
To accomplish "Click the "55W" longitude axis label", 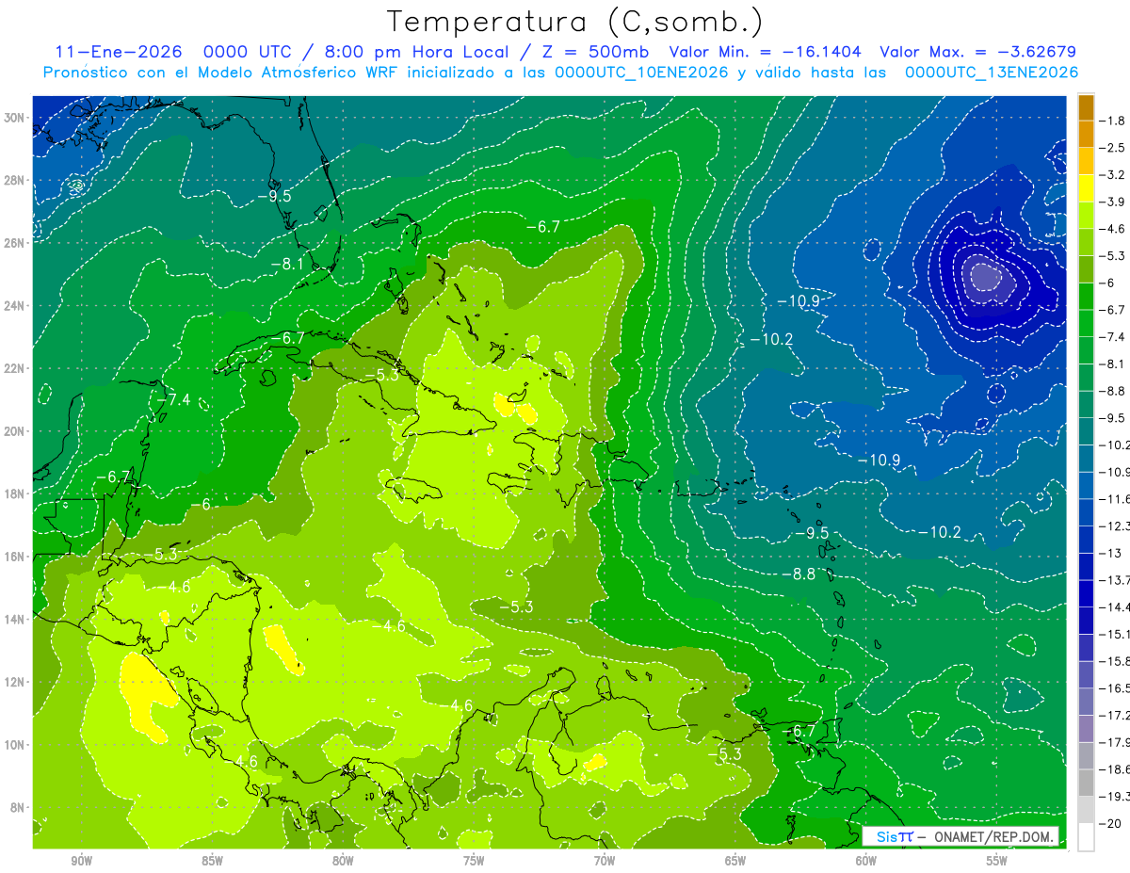I will (x=997, y=861).
